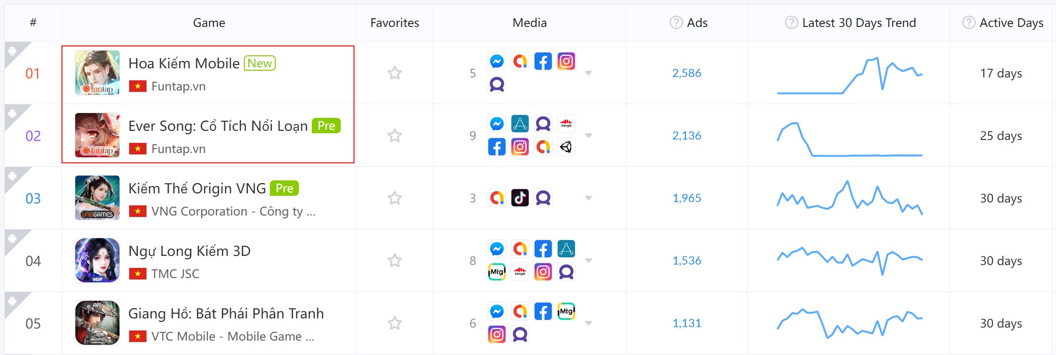The width and height of the screenshot is (1056, 355).
Task: Click the help icon next to Active Days
Action: coord(969,23)
